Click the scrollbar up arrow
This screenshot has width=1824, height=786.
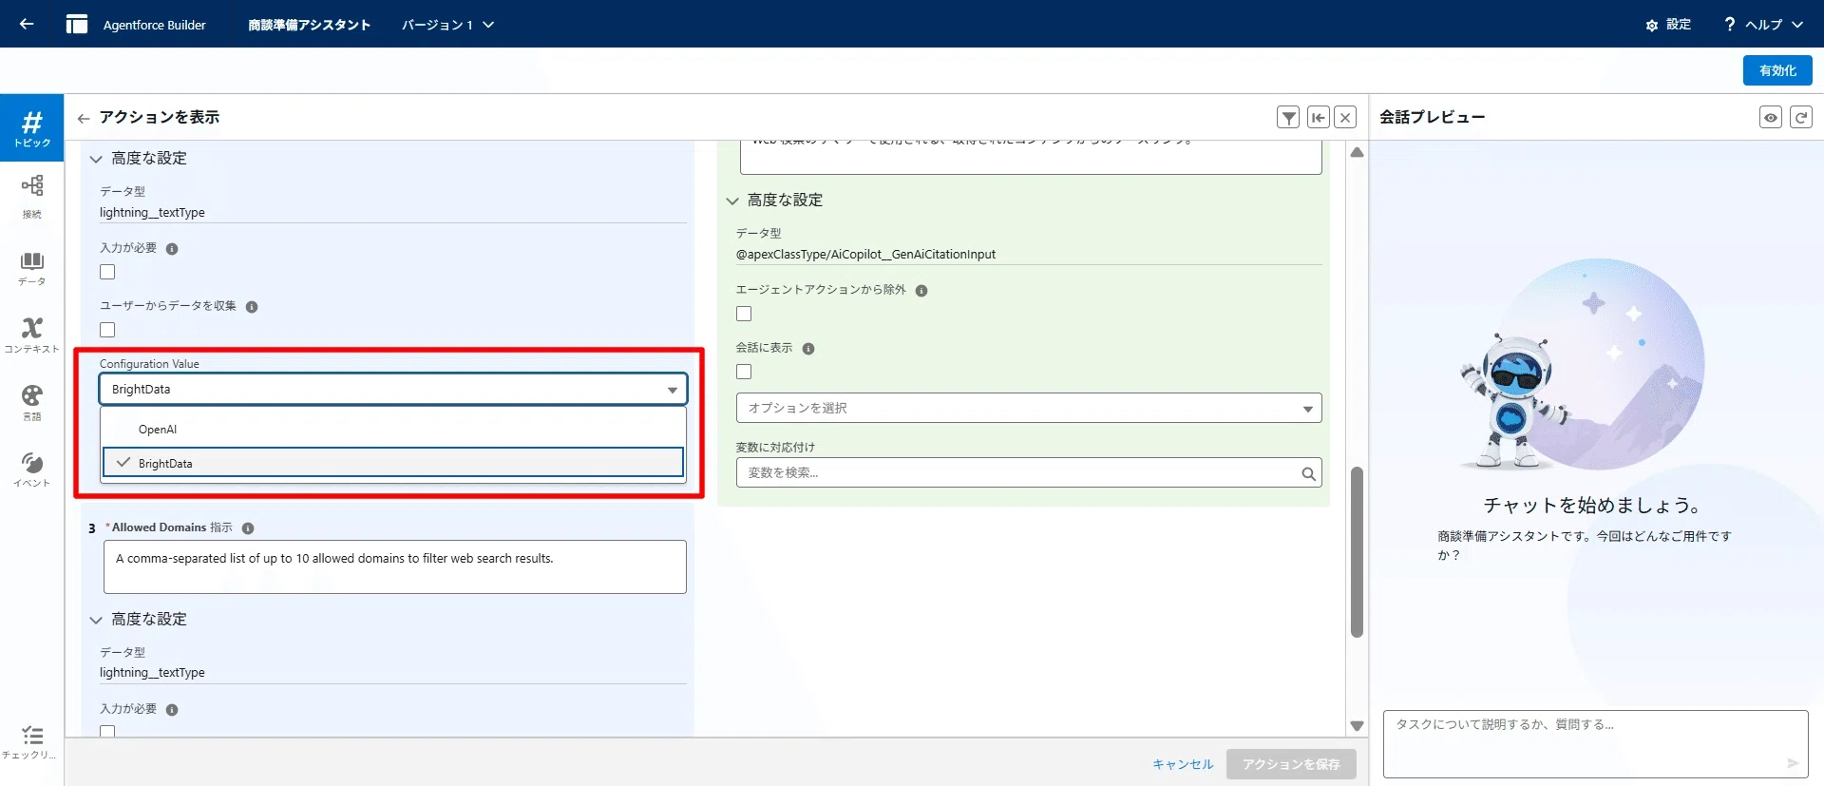click(x=1357, y=152)
